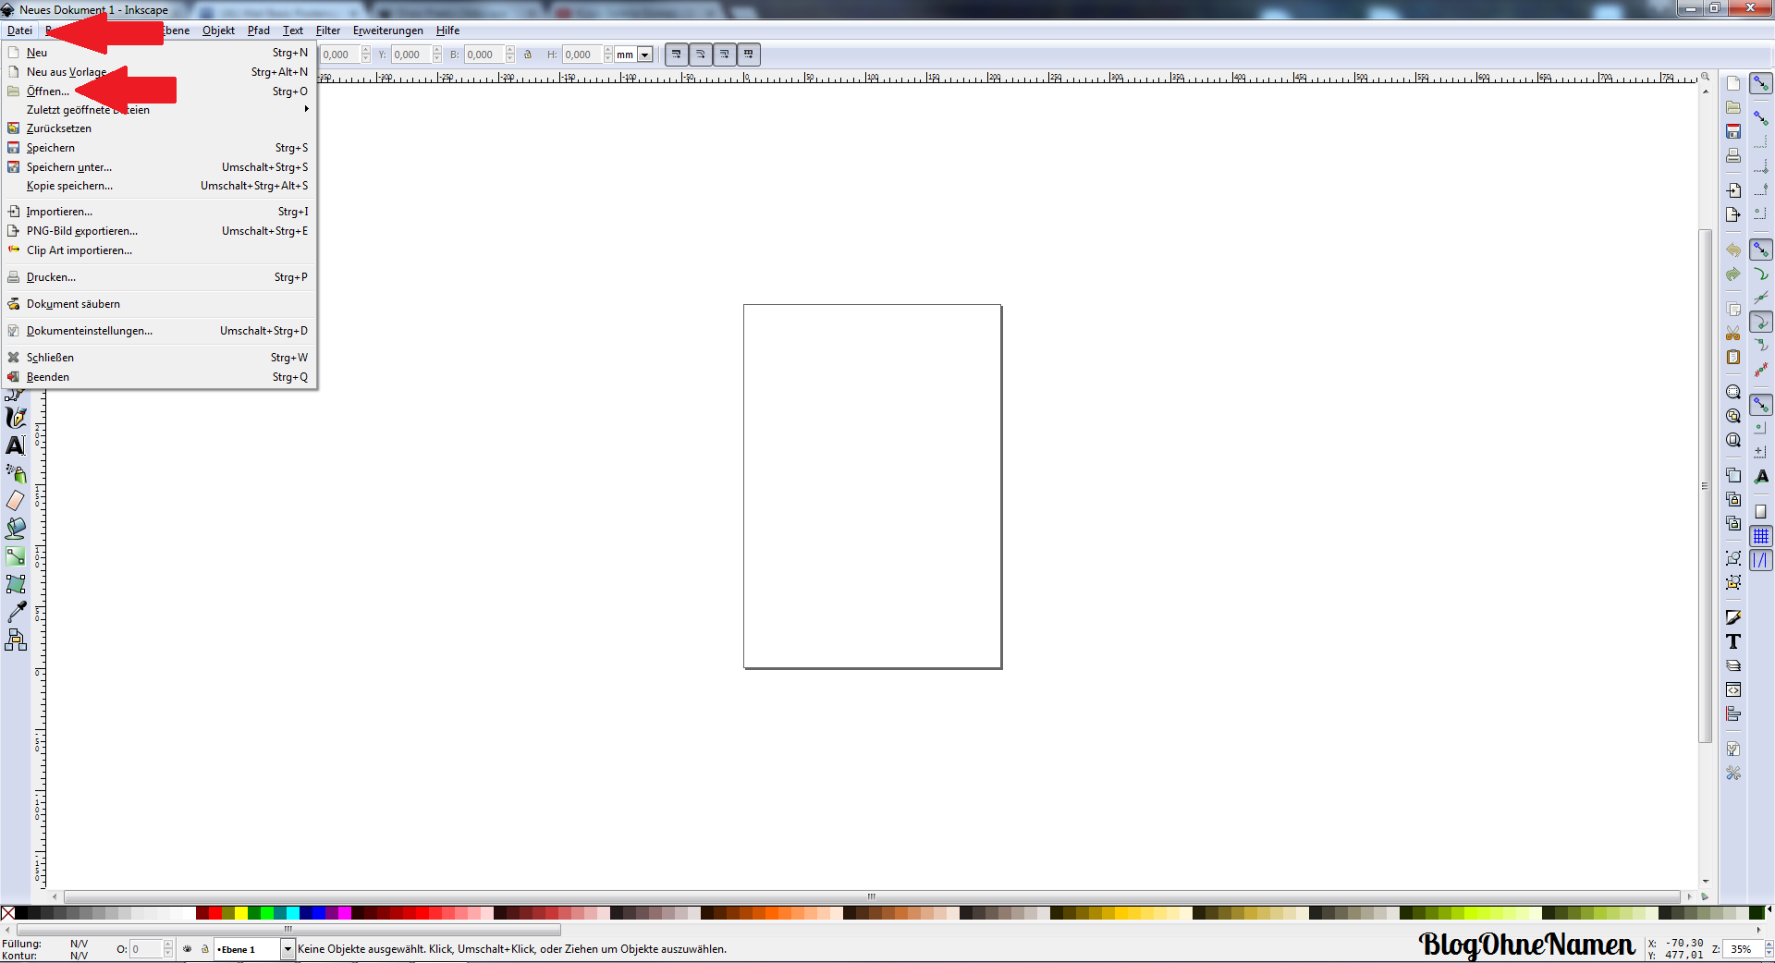Pick the Eraser tool
This screenshot has height=963, width=1775.
pos(16,501)
